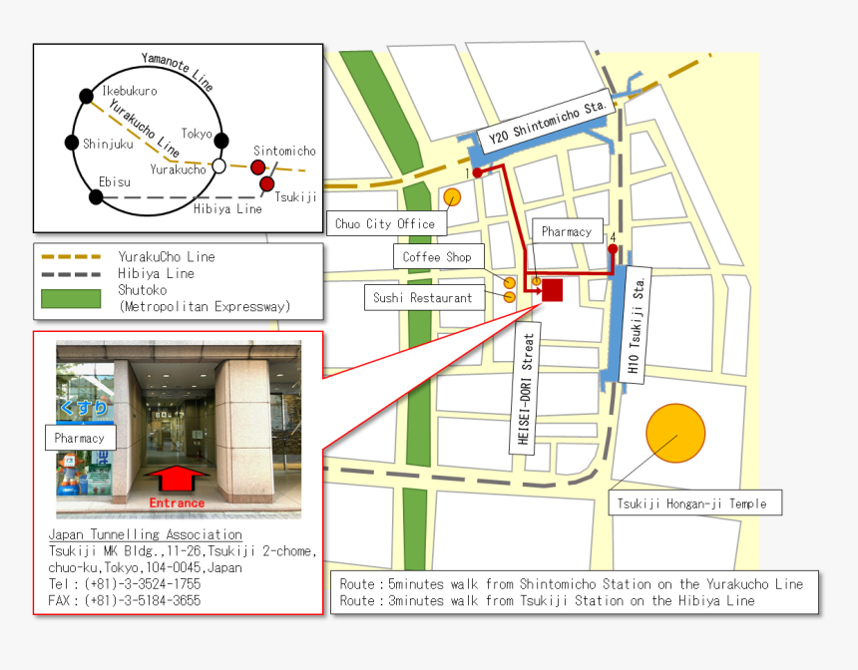Click the Ikebukuro station dot on the rail diagram
This screenshot has width=858, height=670.
click(x=86, y=97)
